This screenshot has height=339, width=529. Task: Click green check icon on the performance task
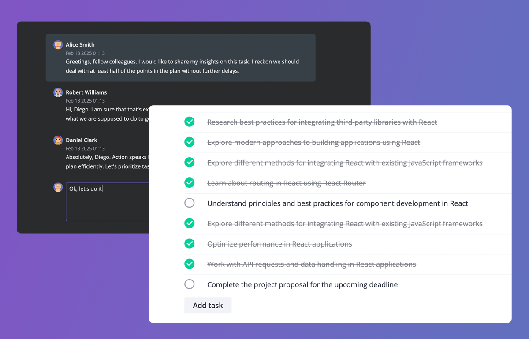(190, 243)
